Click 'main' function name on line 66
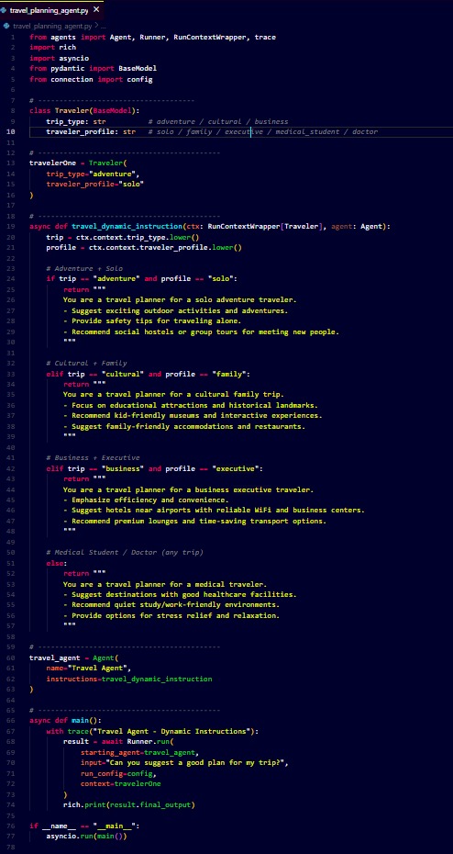Image resolution: width=453 pixels, height=854 pixels. click(x=80, y=721)
